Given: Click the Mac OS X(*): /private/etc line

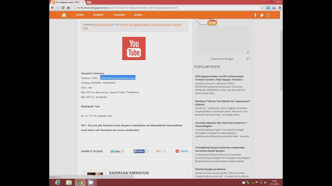Looking at the screenshot, I should tap(94, 97).
